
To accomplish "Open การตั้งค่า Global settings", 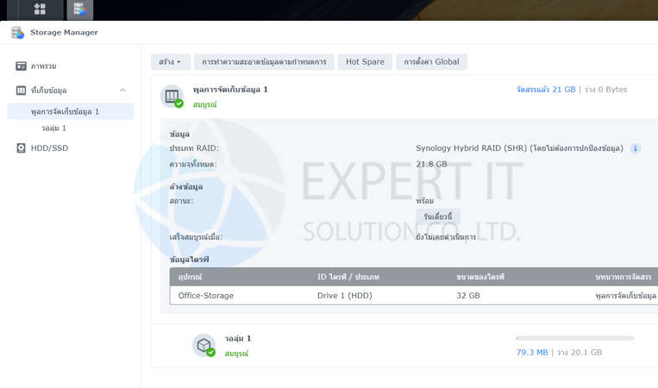I will (431, 62).
